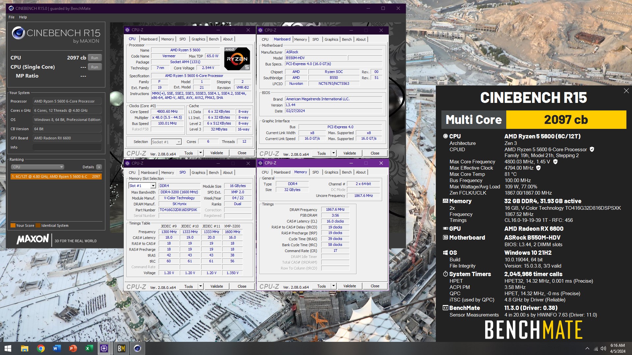Open Excel from the taskbar
The image size is (632, 355).
(x=89, y=348)
